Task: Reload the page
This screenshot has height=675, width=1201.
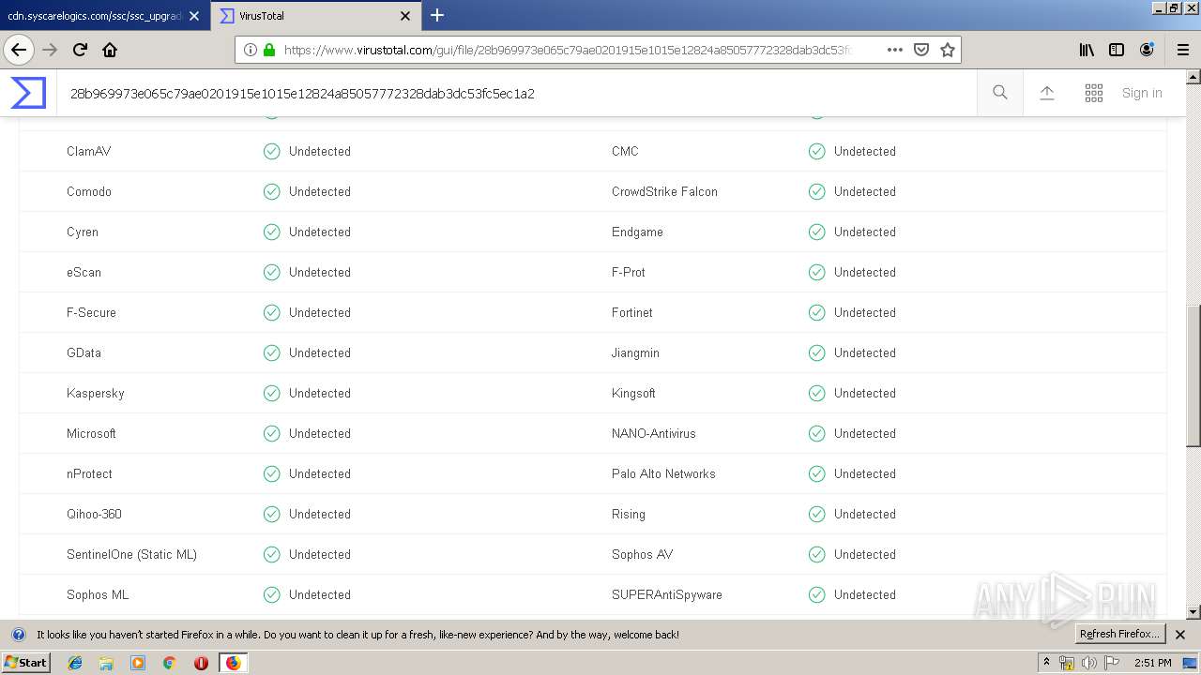Action: tap(80, 50)
